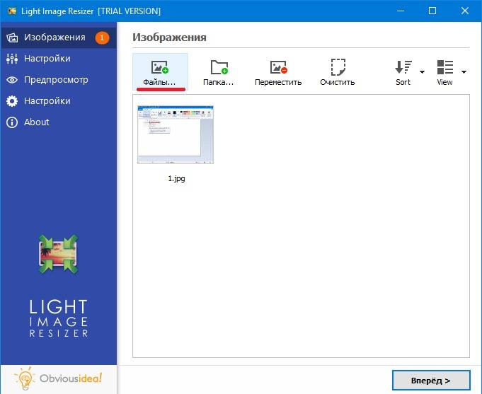Click the Переместить remove image icon
Image resolution: width=482 pixels, height=394 pixels.
[278, 68]
